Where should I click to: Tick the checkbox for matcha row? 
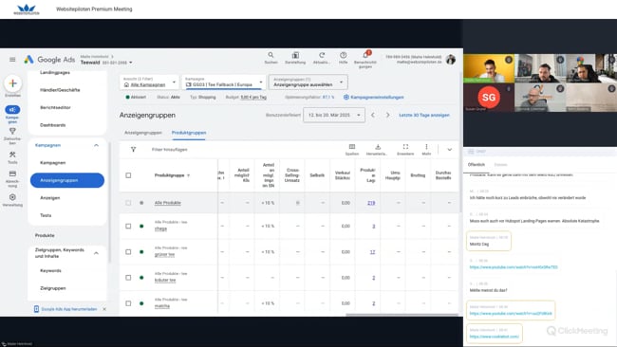[x=128, y=303]
